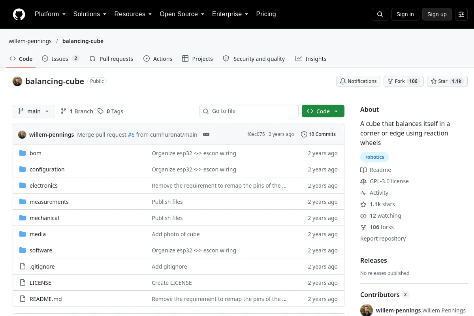Click the measurements folder icon
The image size is (474, 316).
click(23, 202)
